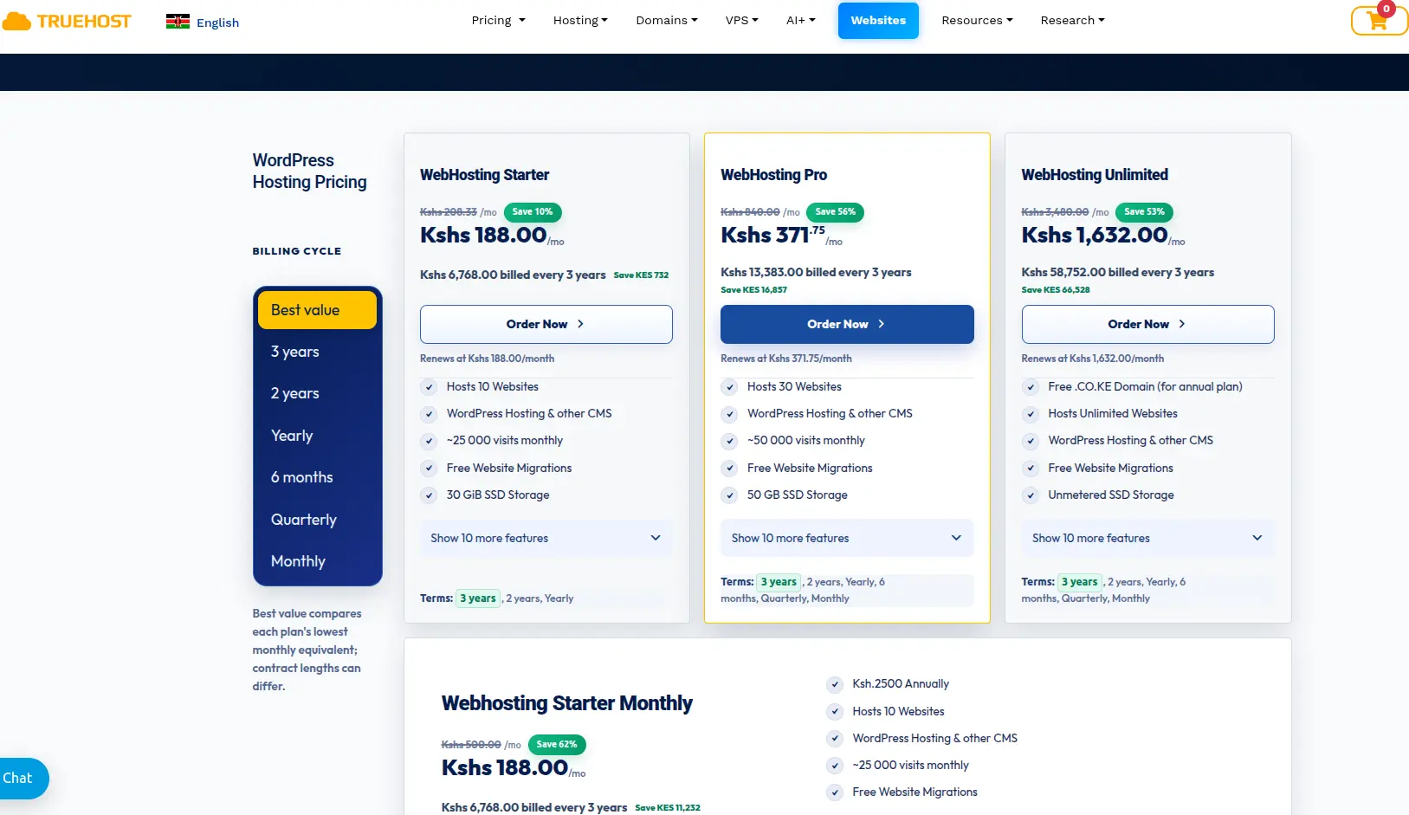Click Save 56% badge on Pro plan
The width and height of the screenshot is (1409, 815).
835,211
